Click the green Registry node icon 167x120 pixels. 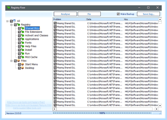(19, 24)
